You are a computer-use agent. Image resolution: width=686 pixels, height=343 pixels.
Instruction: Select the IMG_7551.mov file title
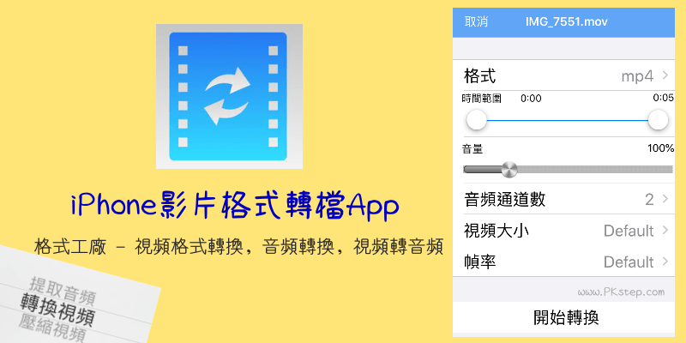(567, 22)
